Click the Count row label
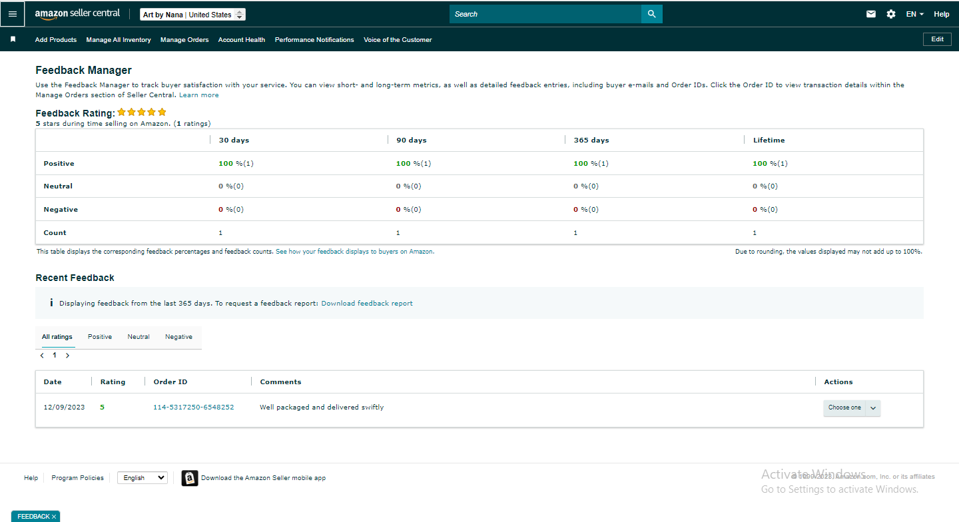The height and width of the screenshot is (522, 959). pyautogui.click(x=55, y=233)
